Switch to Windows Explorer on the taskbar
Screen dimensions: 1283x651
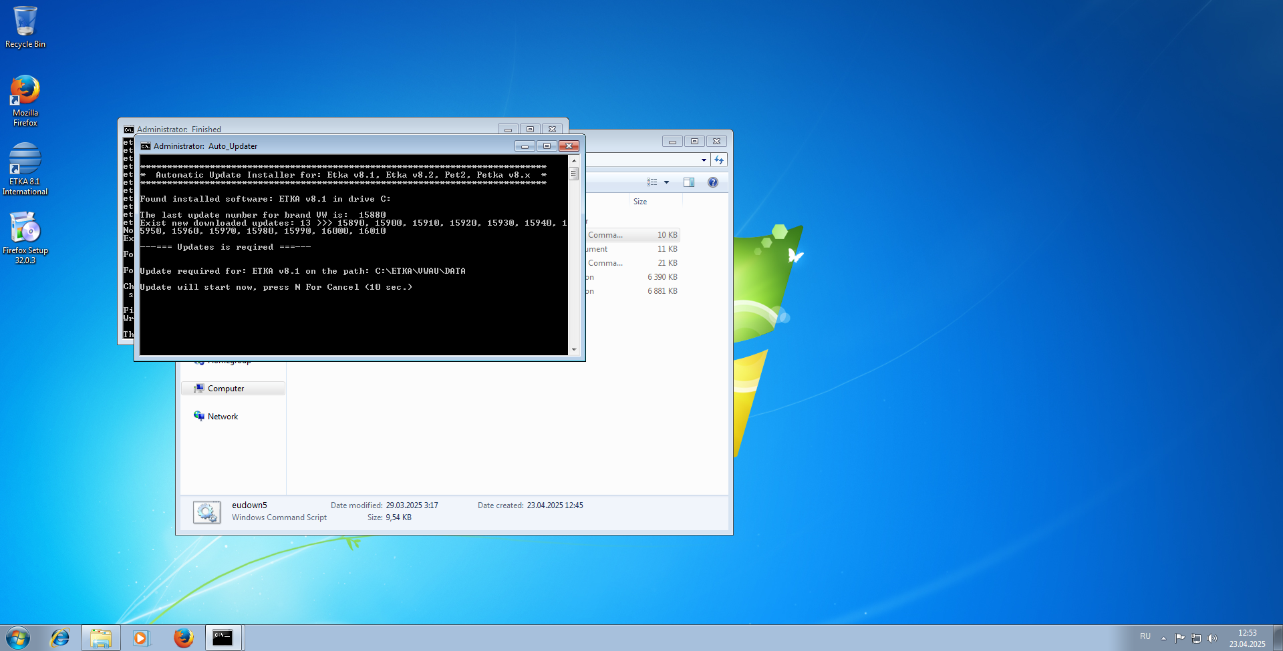(101, 638)
